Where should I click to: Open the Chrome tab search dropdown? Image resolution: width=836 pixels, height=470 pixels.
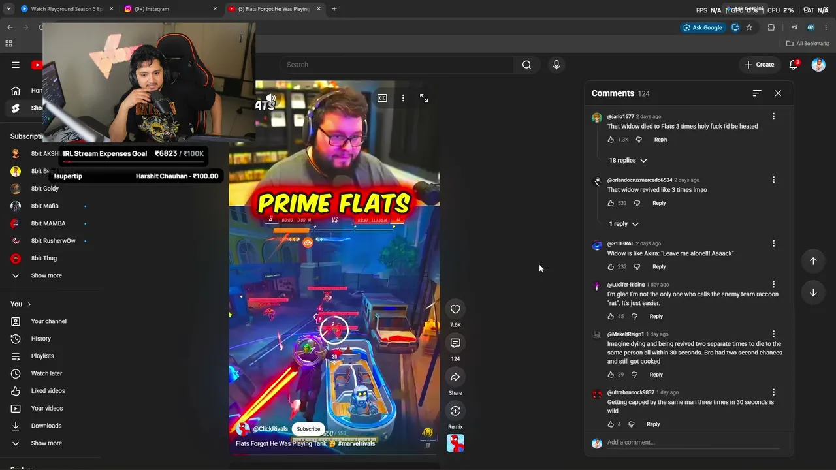coord(8,9)
